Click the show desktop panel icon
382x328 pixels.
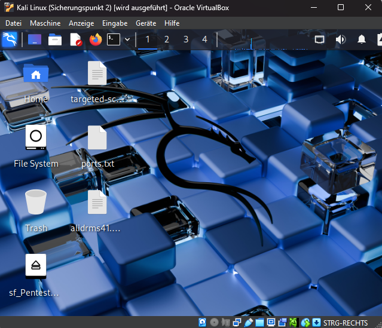[x=35, y=40]
